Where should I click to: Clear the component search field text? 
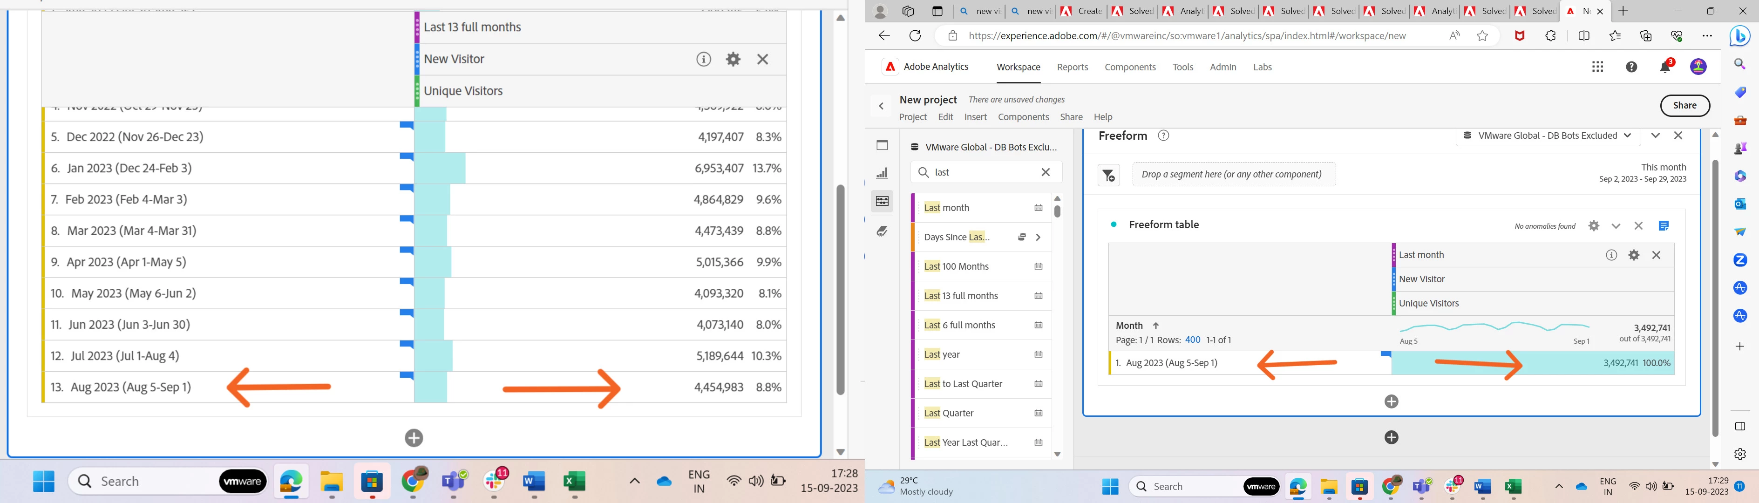[x=1046, y=173]
